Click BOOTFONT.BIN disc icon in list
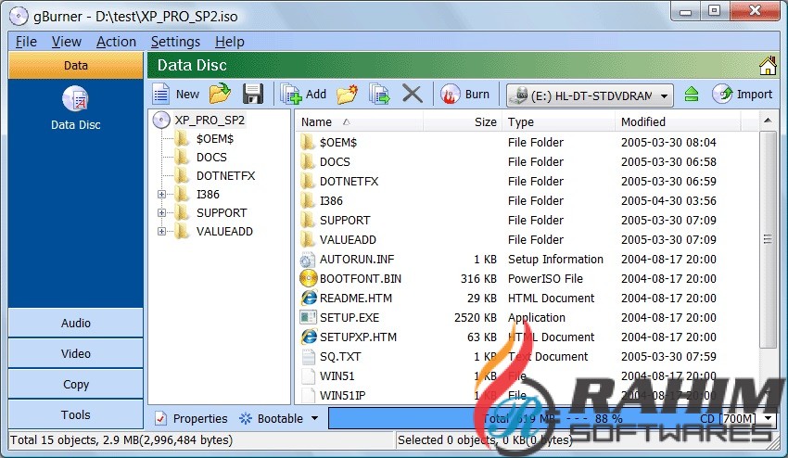Screen dimensions: 788x458 point(308,278)
